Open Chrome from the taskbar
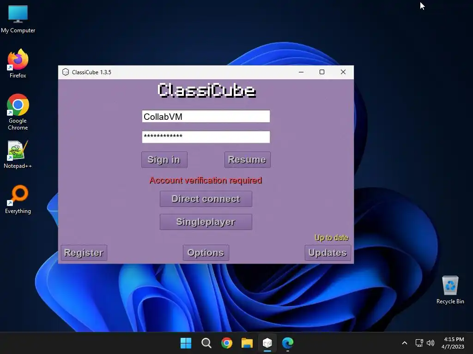 click(226, 343)
